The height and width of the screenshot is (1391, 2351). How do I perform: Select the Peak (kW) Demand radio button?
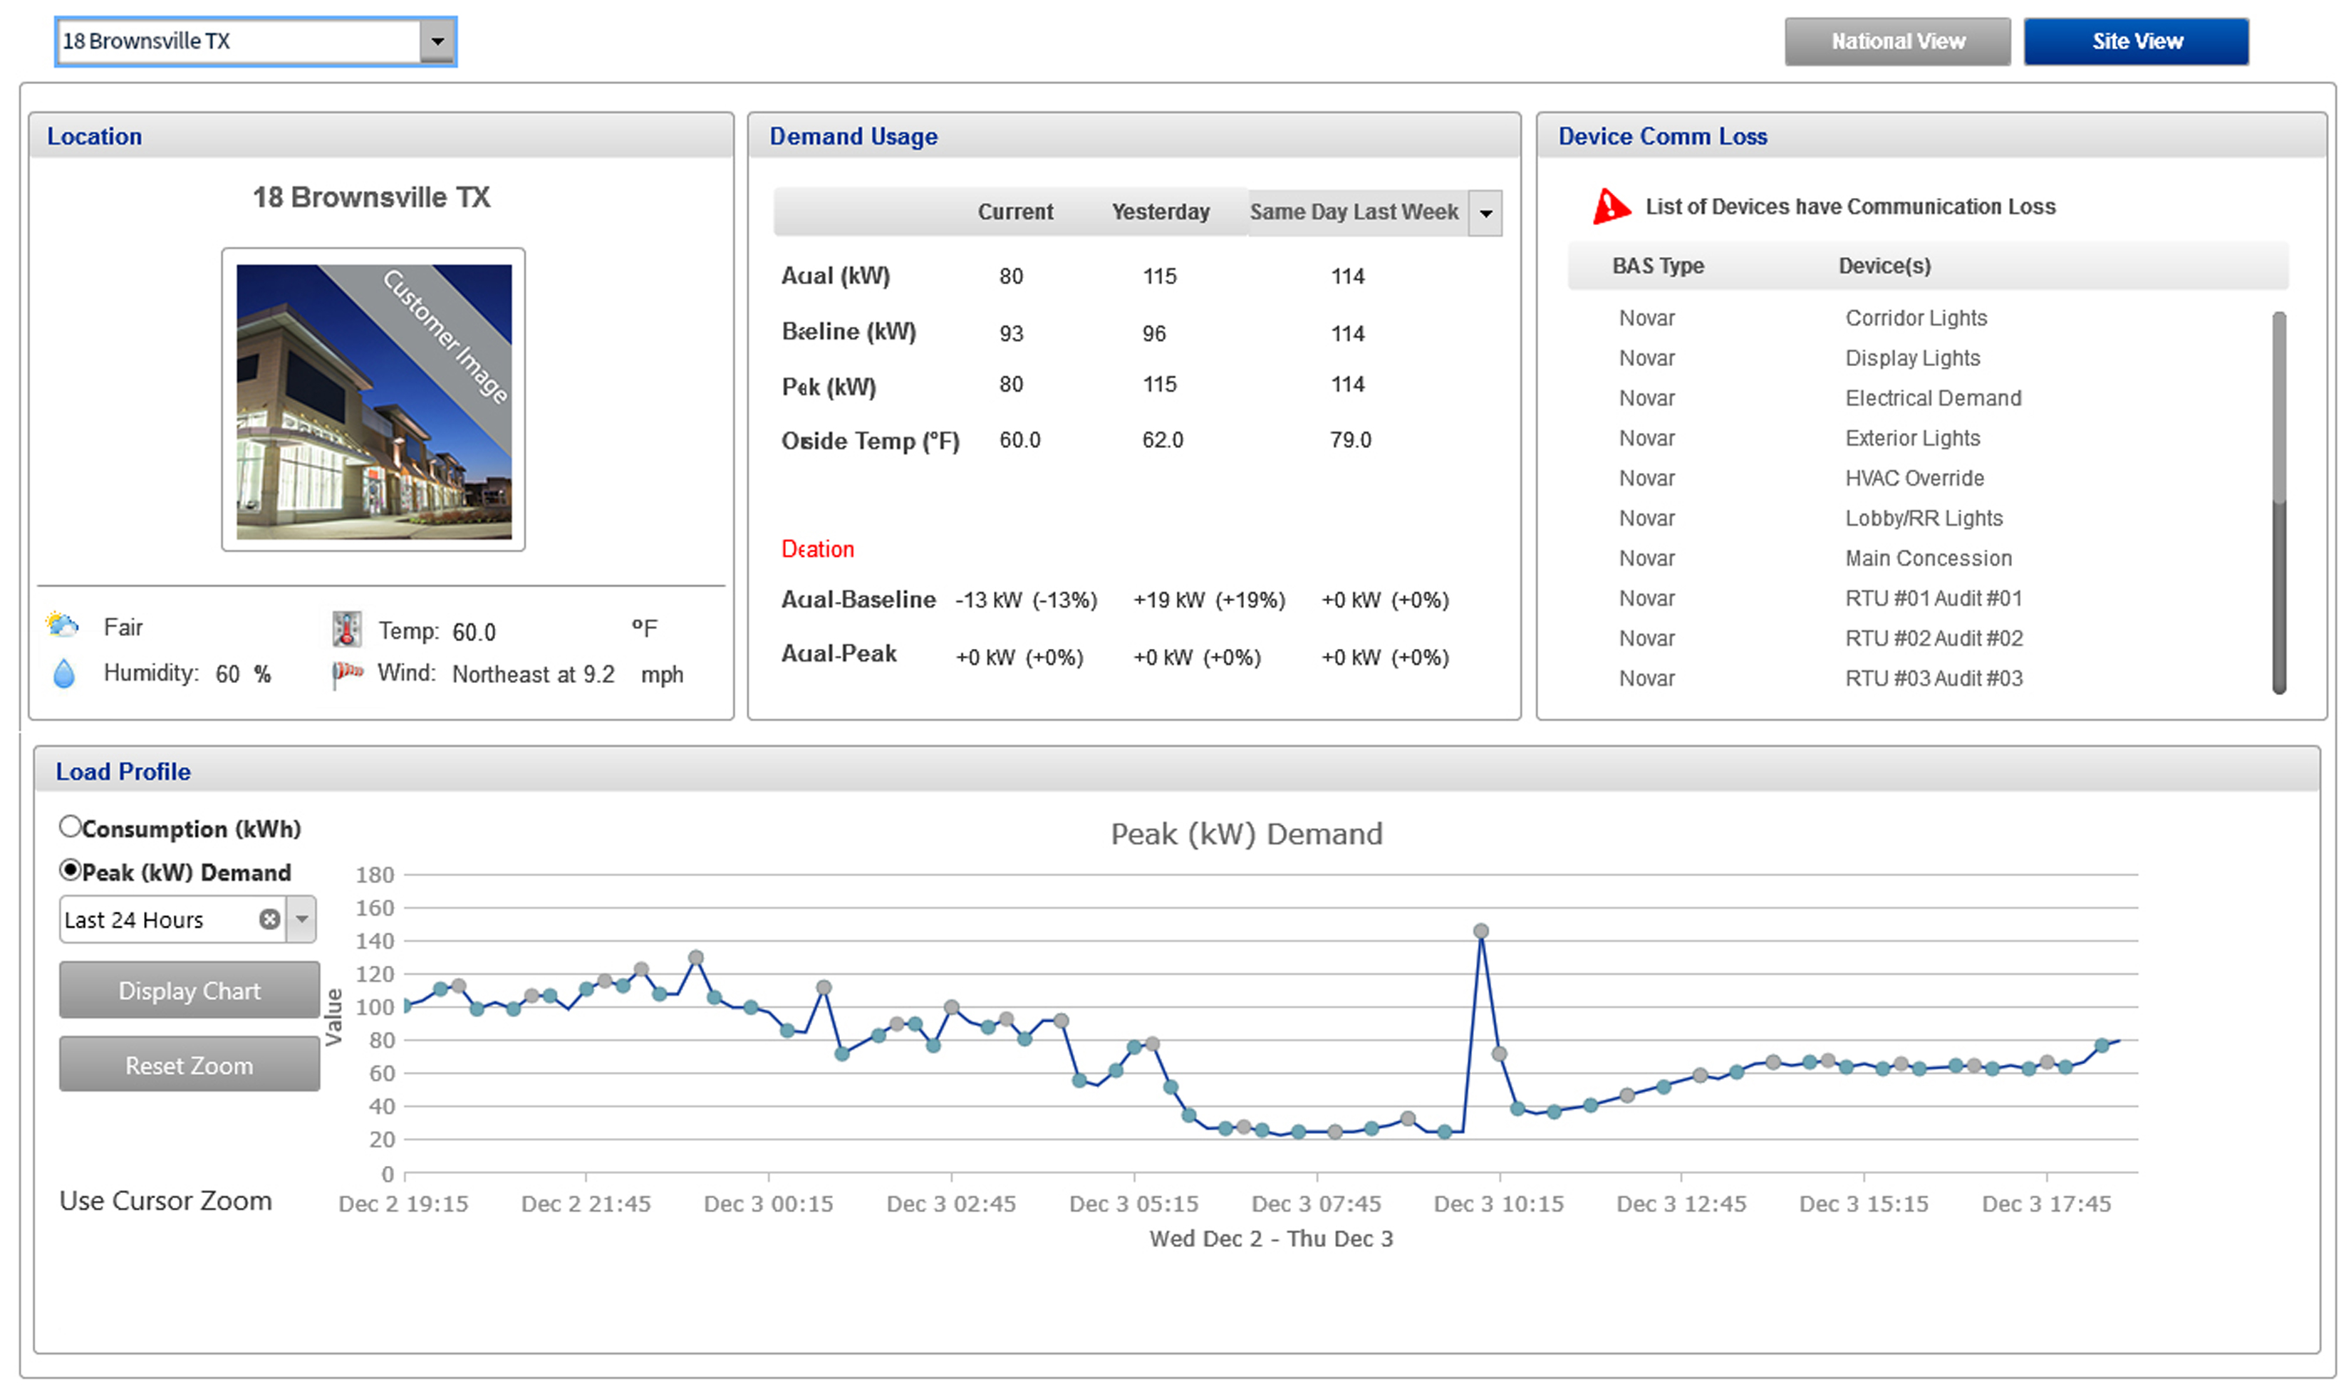coord(69,870)
